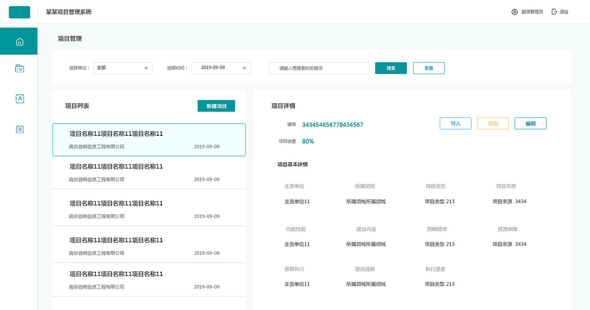The height and width of the screenshot is (310, 590).
Task: Click the 导入 import button
Action: (455, 123)
